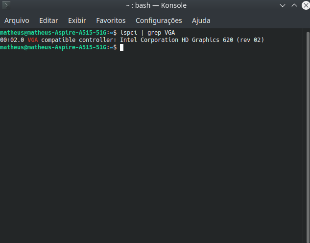Open the Ajuda menu
Image resolution: width=310 pixels, height=243 pixels.
coord(201,20)
